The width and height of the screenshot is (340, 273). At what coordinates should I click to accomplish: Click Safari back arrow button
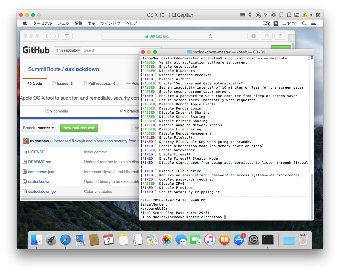coord(47,36)
